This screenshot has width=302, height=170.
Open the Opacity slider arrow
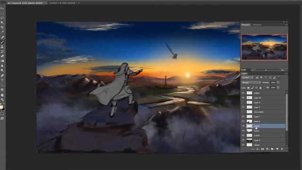pyautogui.click(x=278, y=83)
